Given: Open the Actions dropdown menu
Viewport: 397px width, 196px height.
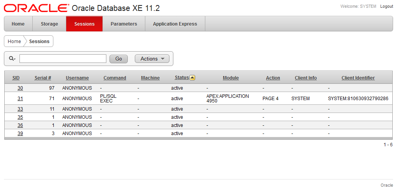Looking at the screenshot, I should (152, 59).
